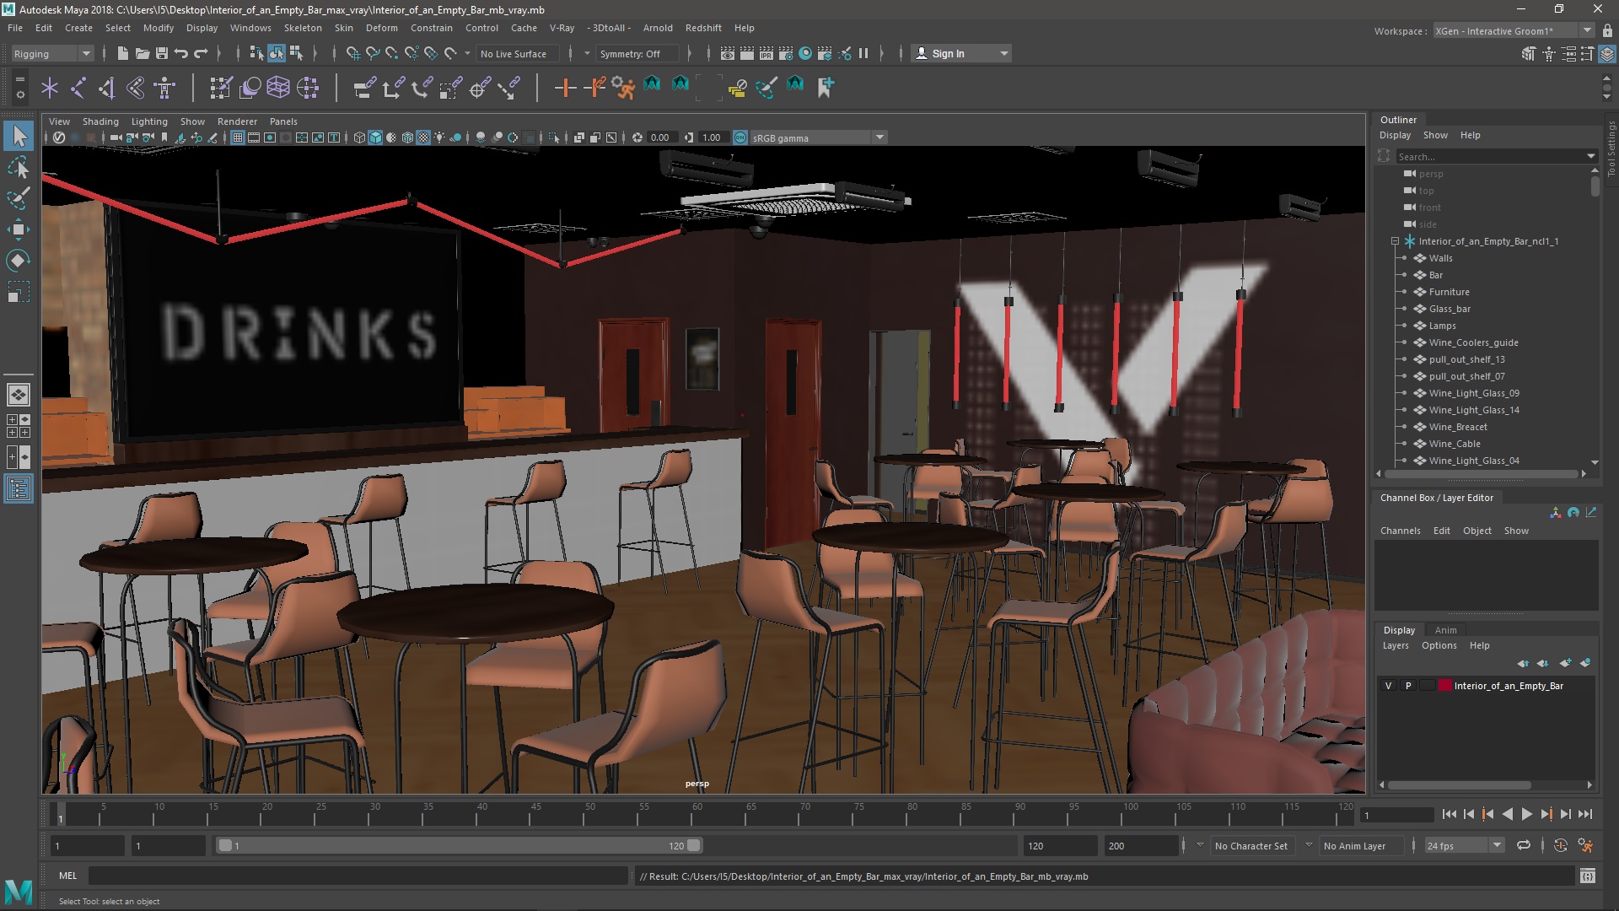Open the Script Editor icon
This screenshot has width=1619, height=911.
click(x=1587, y=876)
